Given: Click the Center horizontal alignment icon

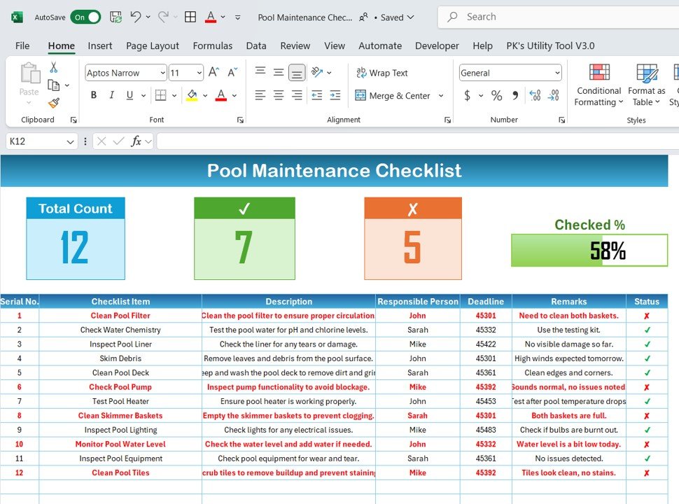Looking at the screenshot, I should (279, 95).
